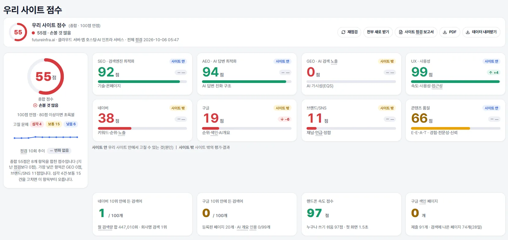Image resolution: width=508 pixels, height=240 pixels.
Task: Select the 보통 15 issue chip
Action: 54,124
